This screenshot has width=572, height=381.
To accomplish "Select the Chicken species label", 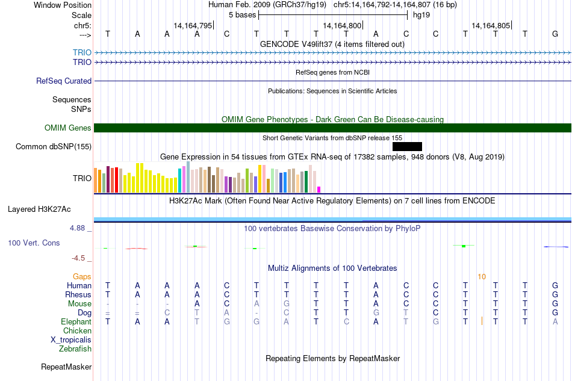I will coord(77,330).
